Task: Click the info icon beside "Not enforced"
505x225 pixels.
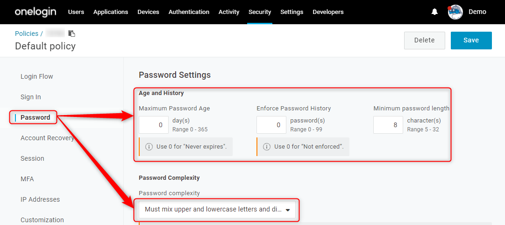Action: pyautogui.click(x=267, y=147)
